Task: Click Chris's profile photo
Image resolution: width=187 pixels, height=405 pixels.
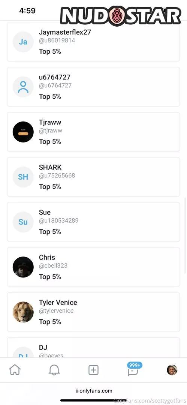Action: pos(23,267)
